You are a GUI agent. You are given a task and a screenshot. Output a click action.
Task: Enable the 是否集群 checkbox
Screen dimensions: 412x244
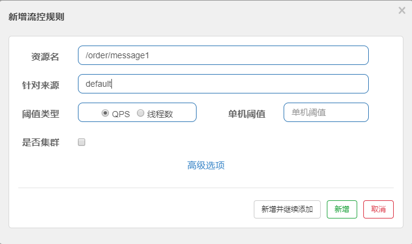coord(82,142)
